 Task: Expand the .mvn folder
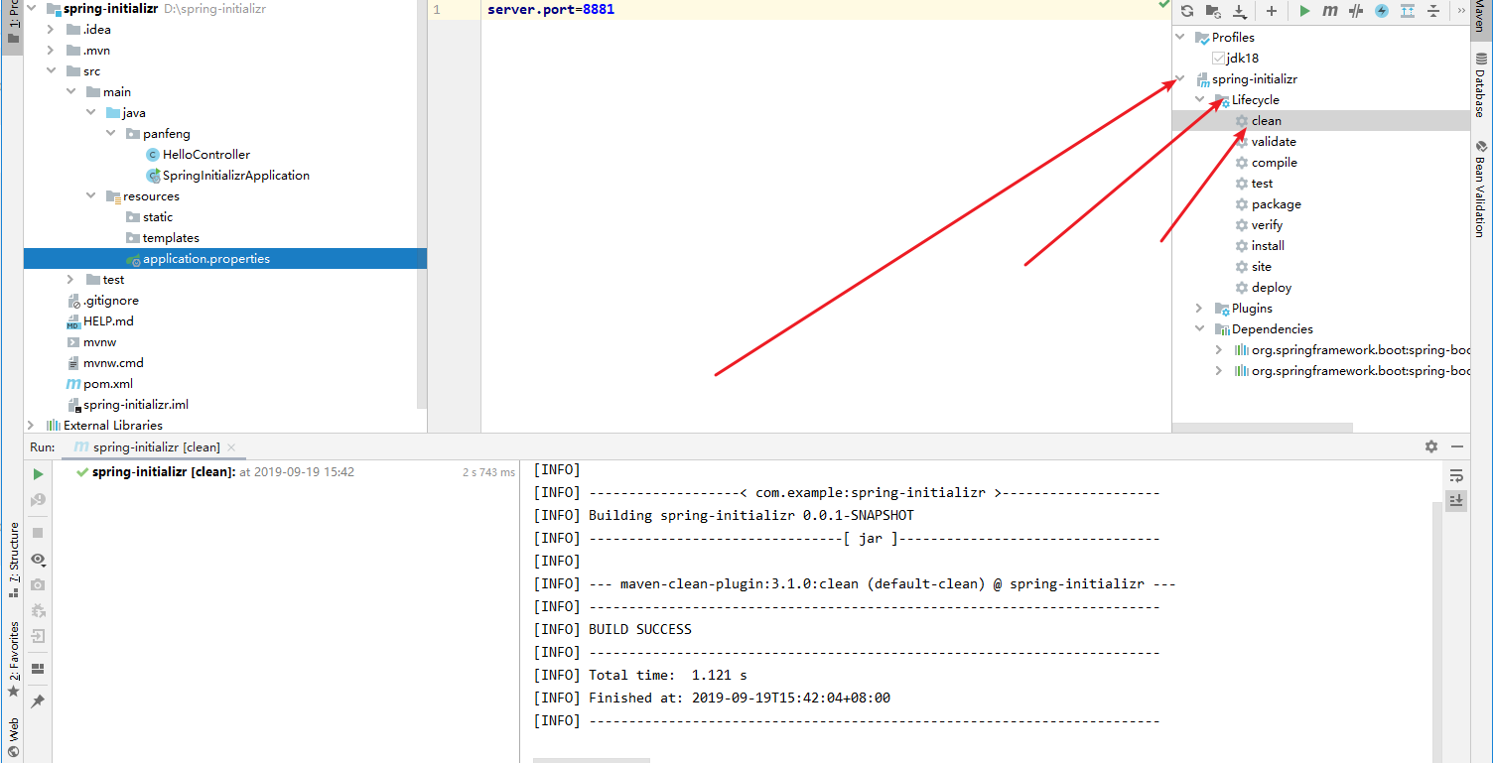coord(51,51)
